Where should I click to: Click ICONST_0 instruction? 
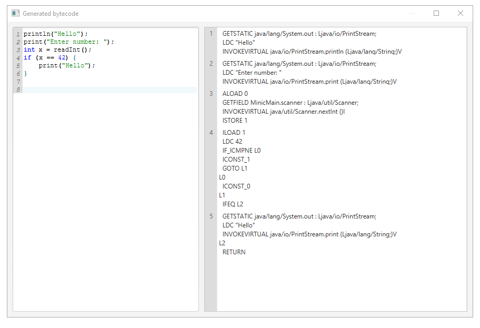[236, 186]
